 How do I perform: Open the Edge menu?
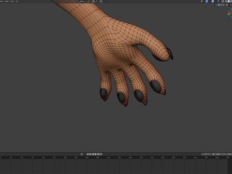pos(7,1)
